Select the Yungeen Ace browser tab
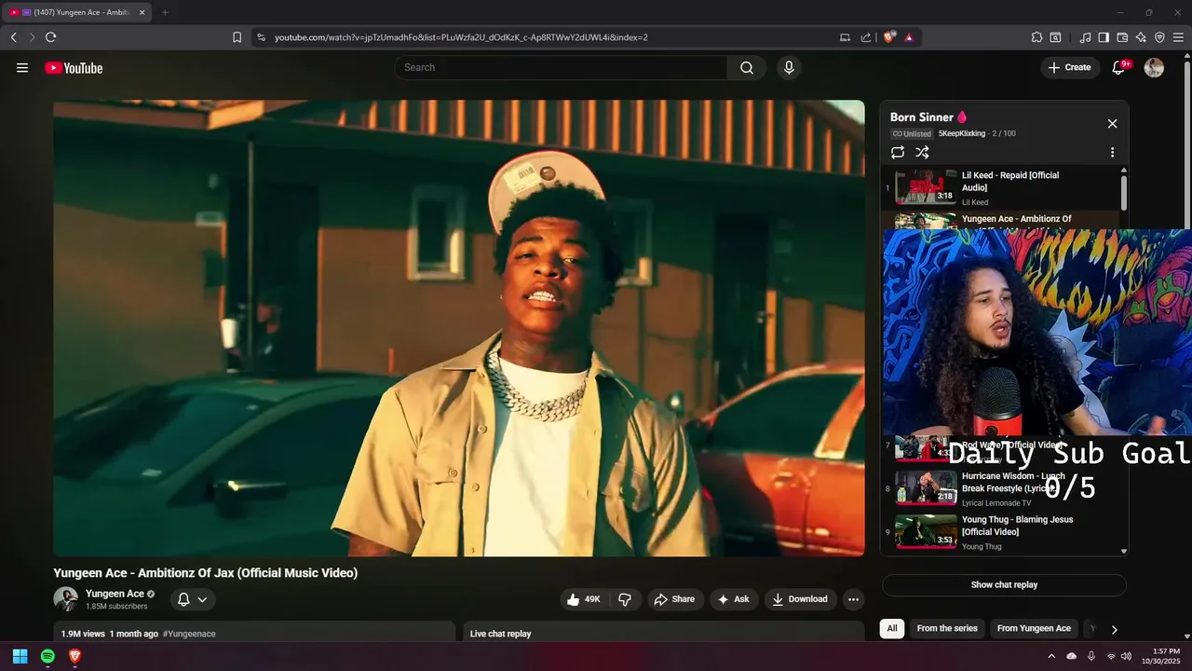The width and height of the screenshot is (1192, 671). tap(77, 12)
